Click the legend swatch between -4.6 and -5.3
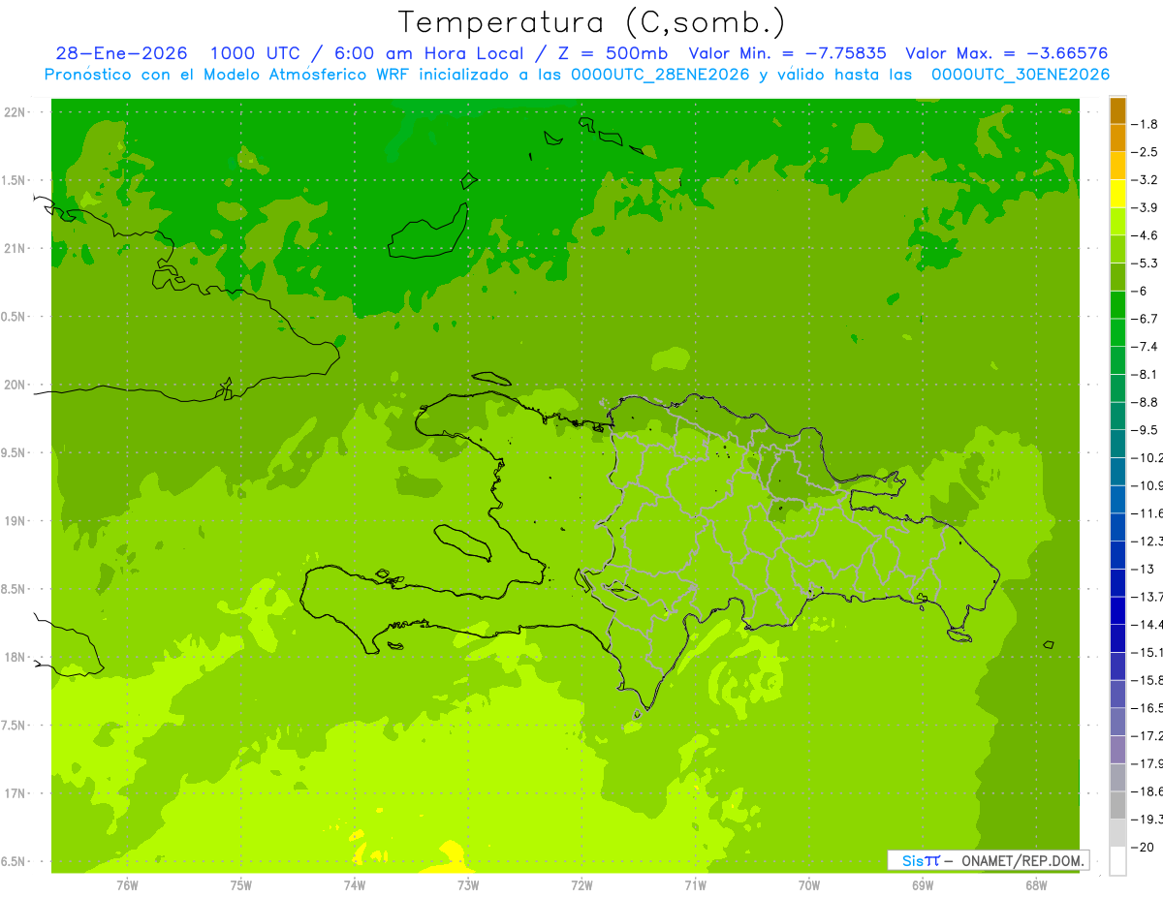The height and width of the screenshot is (898, 1163). pyautogui.click(x=1117, y=250)
